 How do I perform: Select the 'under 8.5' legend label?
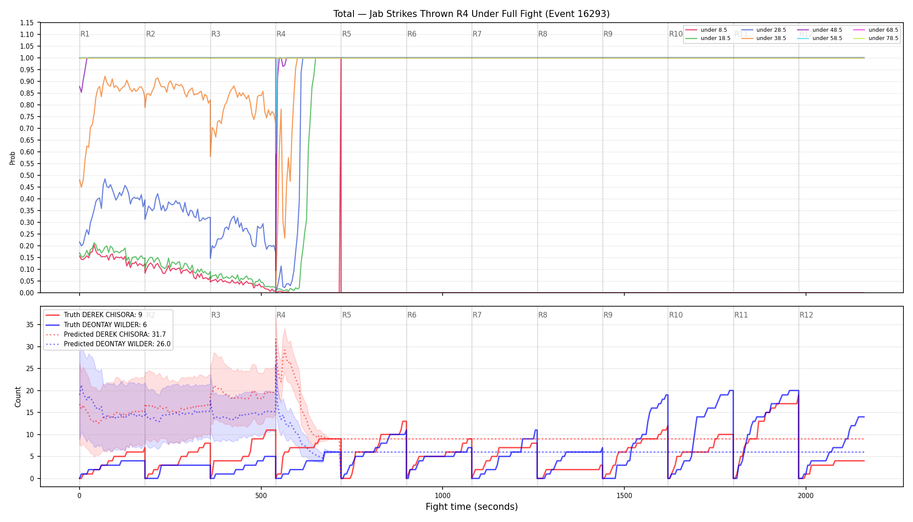pyautogui.click(x=713, y=30)
